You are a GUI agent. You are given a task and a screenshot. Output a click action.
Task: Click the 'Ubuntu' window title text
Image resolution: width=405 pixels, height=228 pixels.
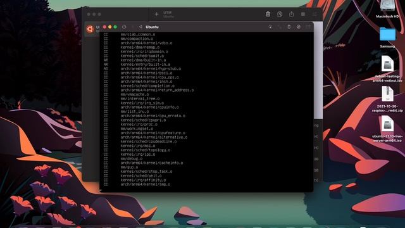(152, 27)
